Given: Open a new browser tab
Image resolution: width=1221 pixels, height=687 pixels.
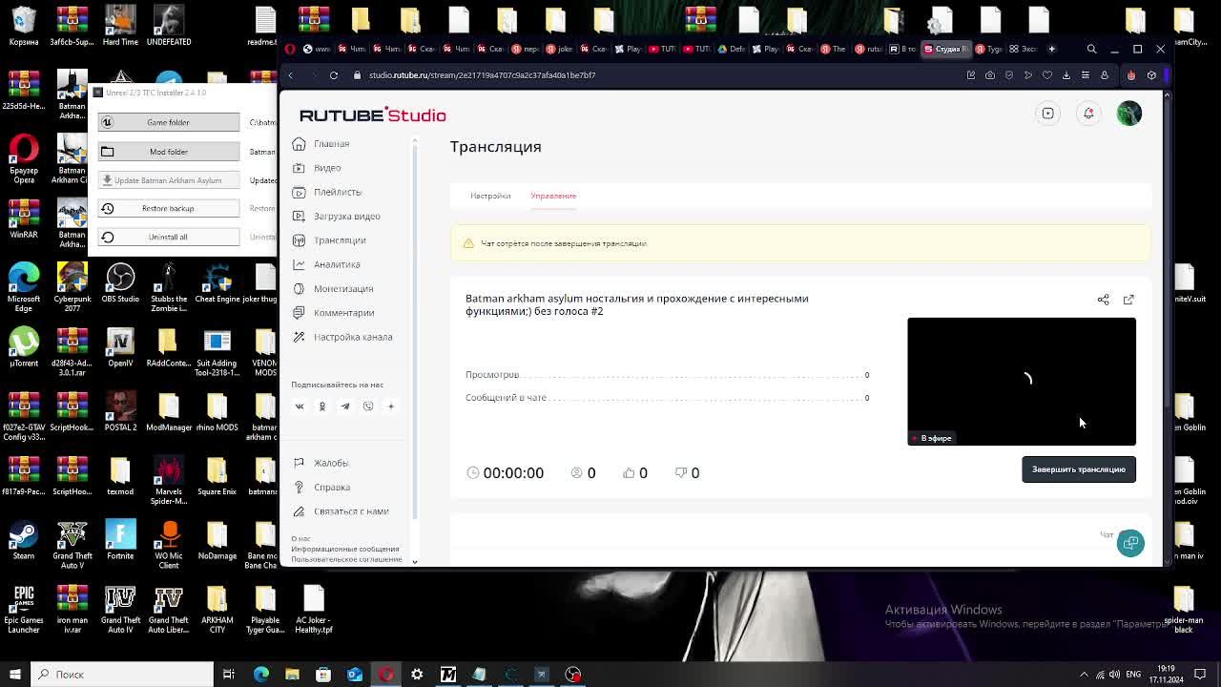Looking at the screenshot, I should point(1052,49).
